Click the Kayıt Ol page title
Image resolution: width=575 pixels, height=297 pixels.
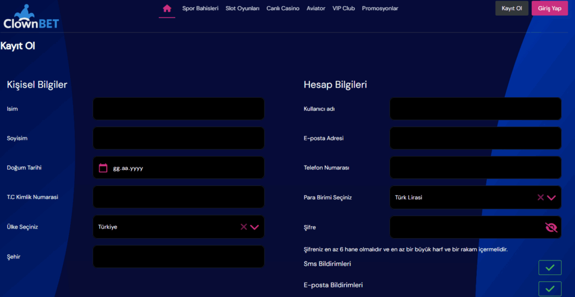point(17,46)
